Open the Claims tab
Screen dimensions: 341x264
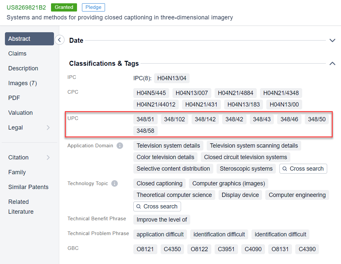[17, 53]
